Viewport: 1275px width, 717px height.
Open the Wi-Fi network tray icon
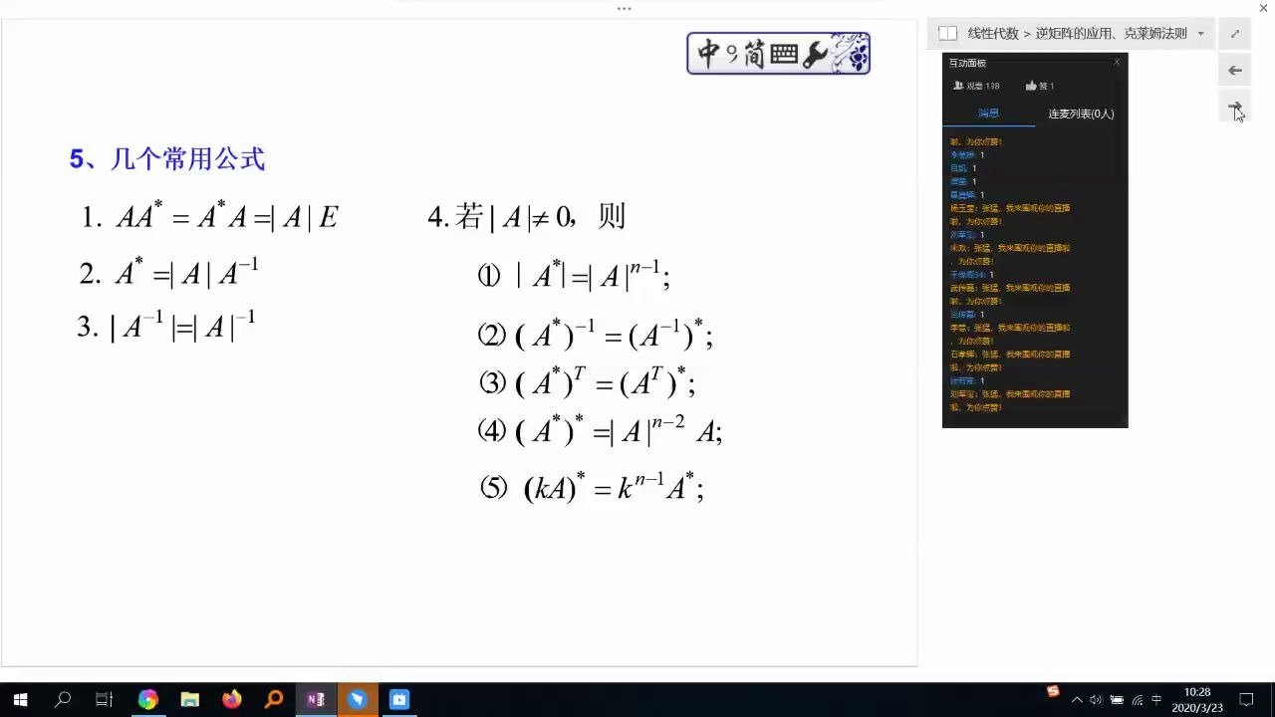[x=1137, y=700]
